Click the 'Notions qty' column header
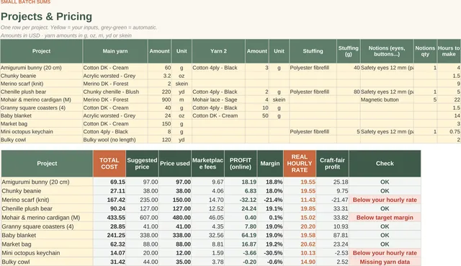 [425, 51]
